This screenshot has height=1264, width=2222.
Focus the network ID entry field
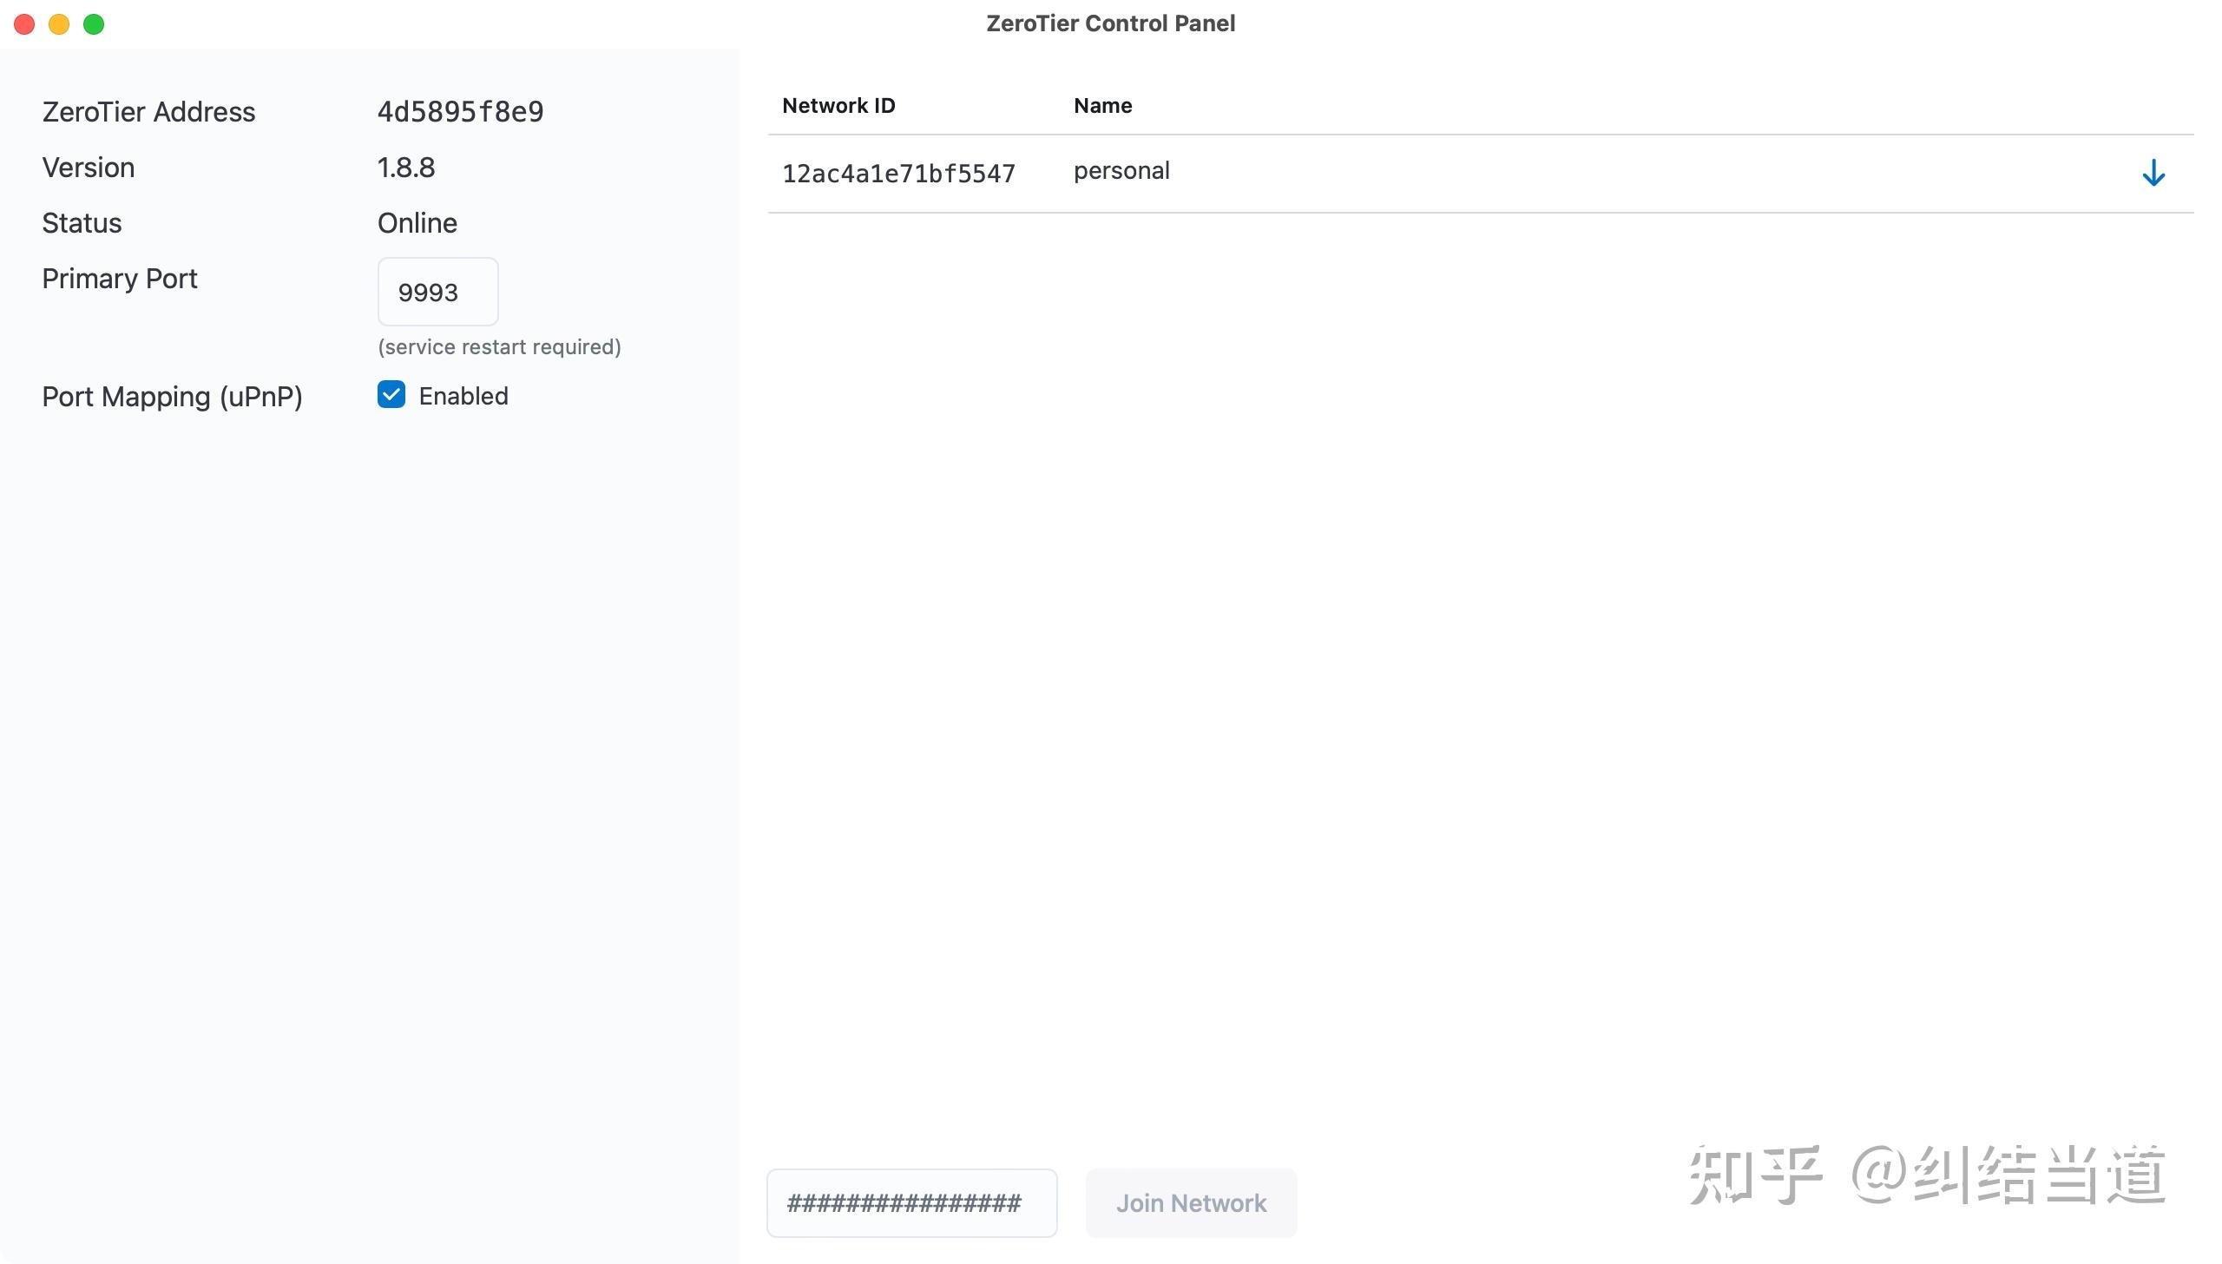coord(911,1202)
